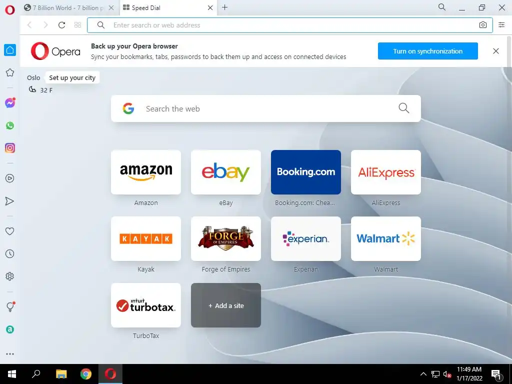Click the Add a site tile
This screenshot has width=512, height=384.
[226, 305]
